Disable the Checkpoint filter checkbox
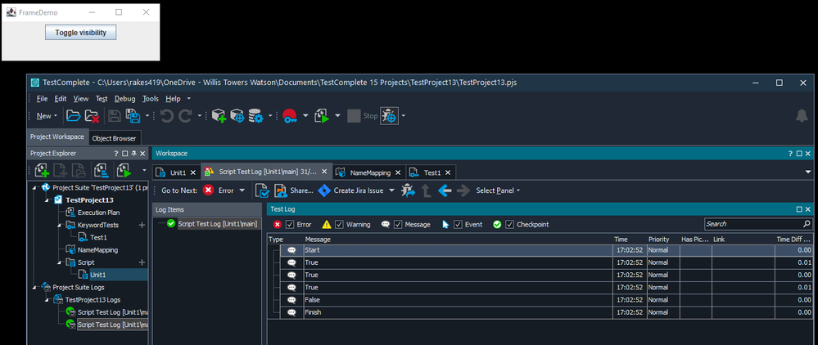This screenshot has width=818, height=345. pyautogui.click(x=510, y=225)
